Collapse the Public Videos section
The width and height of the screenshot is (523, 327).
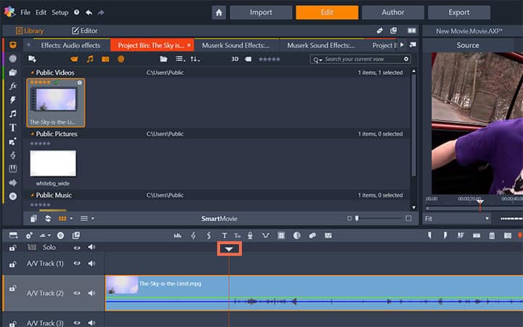point(33,73)
